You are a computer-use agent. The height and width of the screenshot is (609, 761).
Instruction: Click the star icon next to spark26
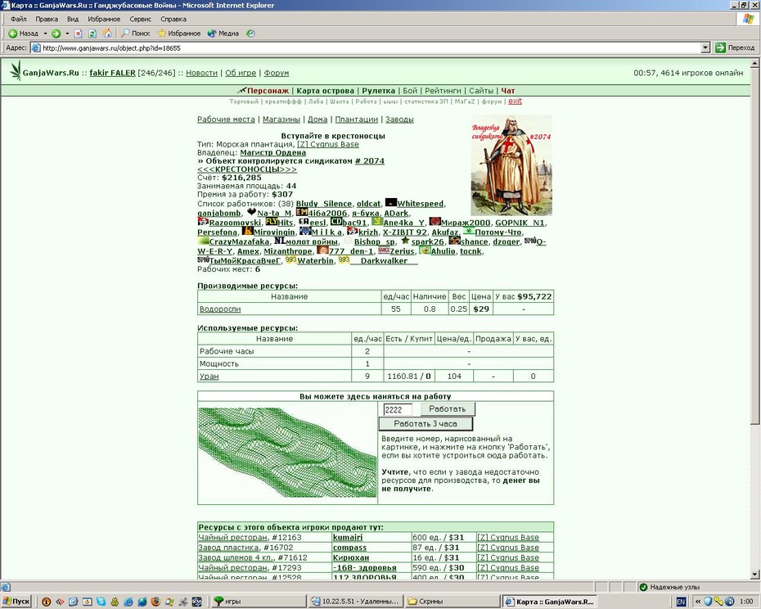click(405, 241)
